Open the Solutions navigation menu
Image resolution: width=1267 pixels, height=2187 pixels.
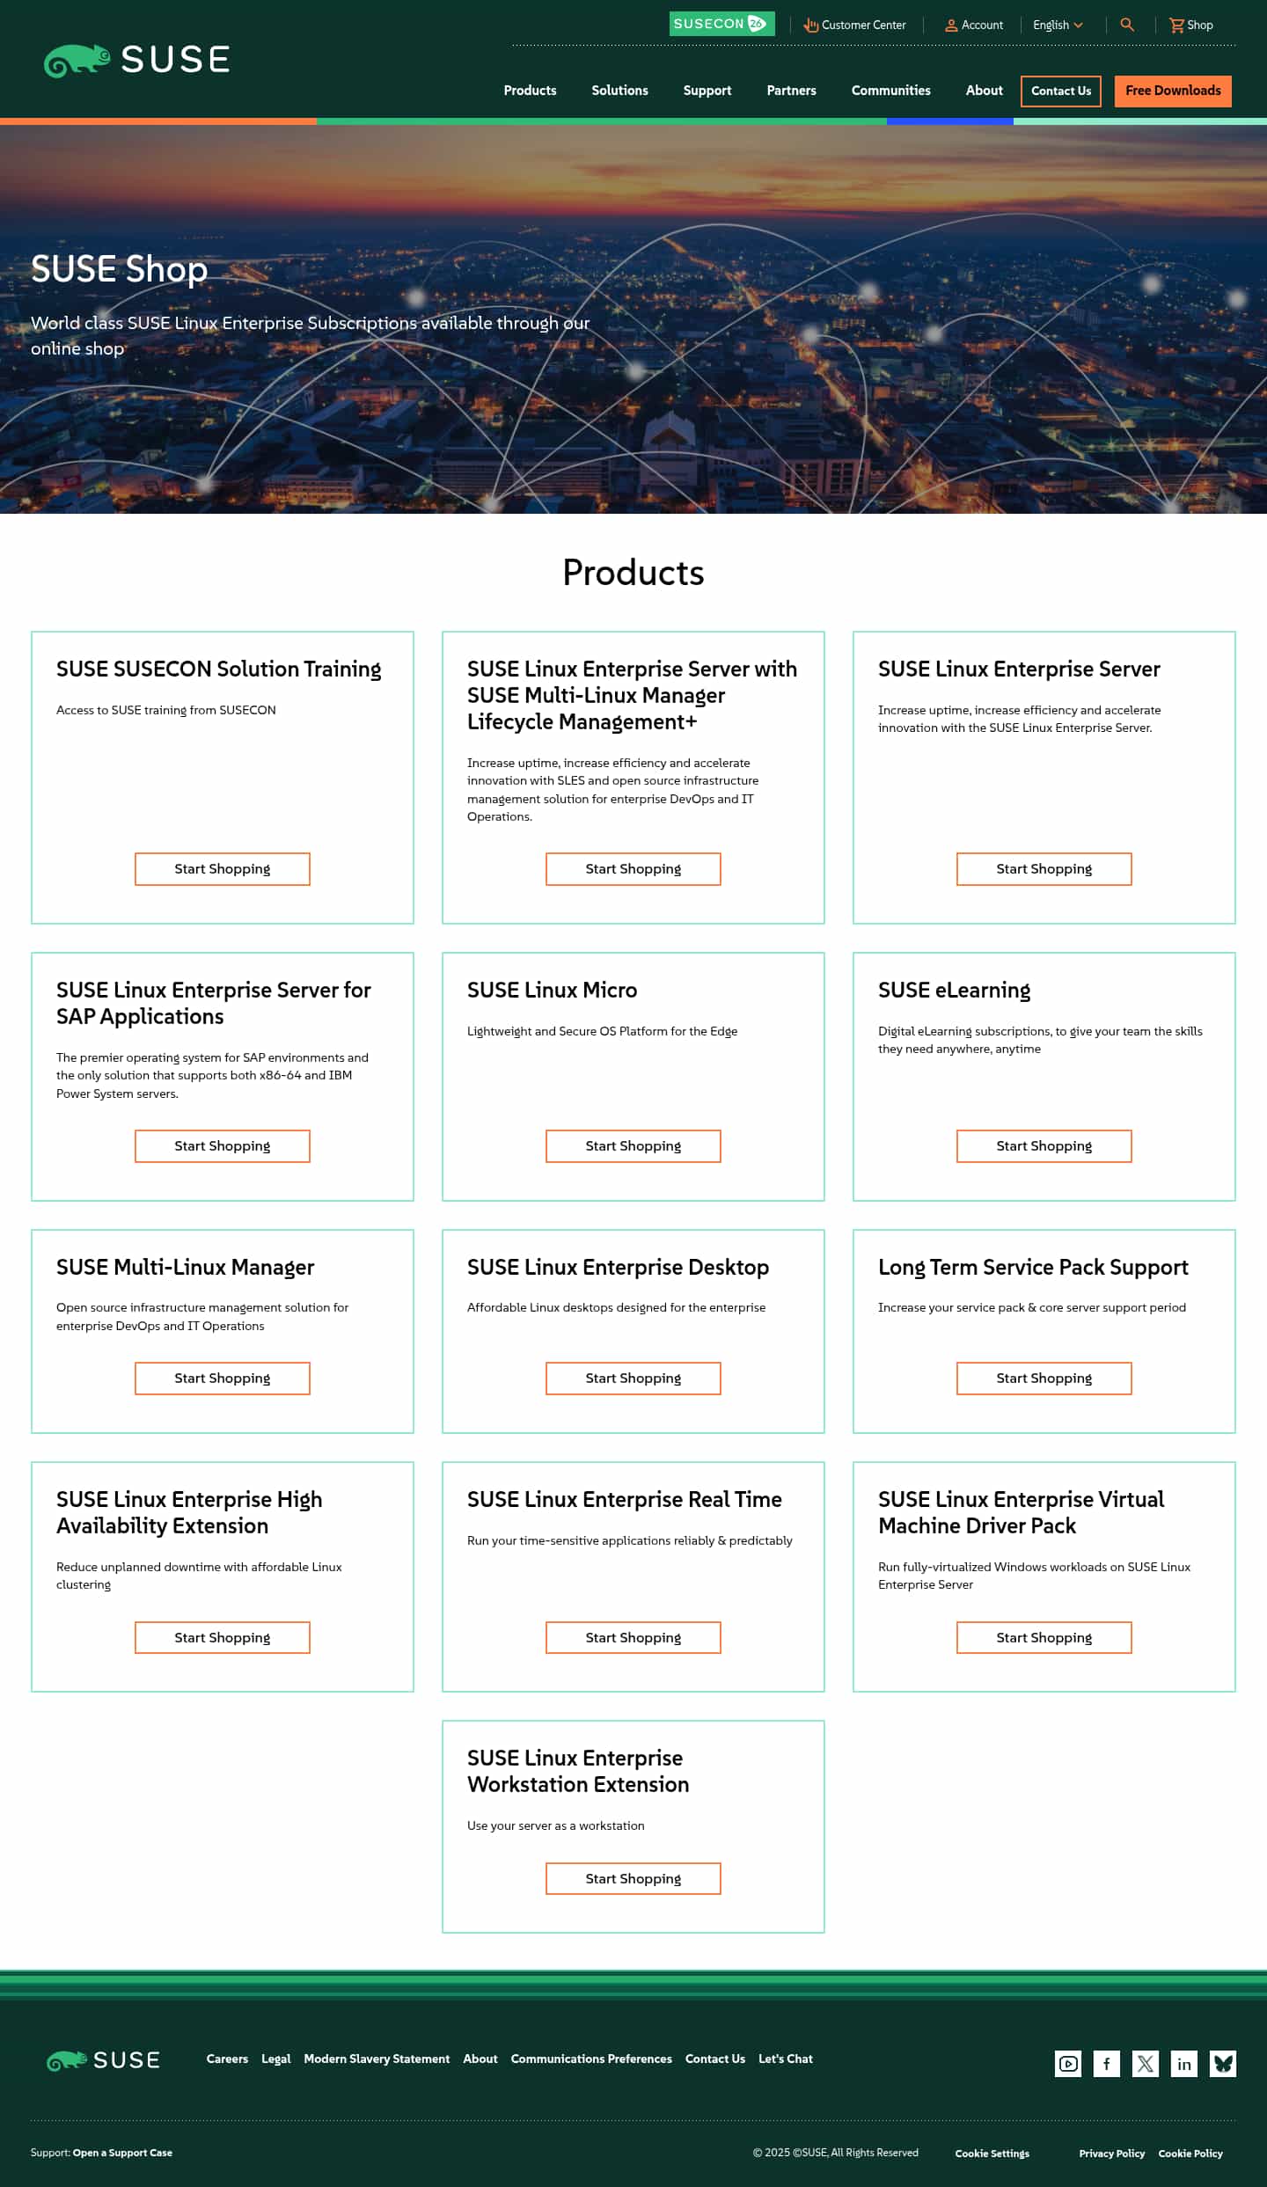click(x=619, y=91)
